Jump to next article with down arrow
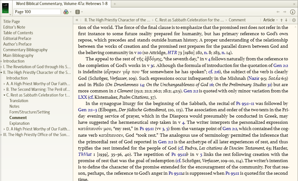This screenshot has width=298, height=181. point(286,20)
